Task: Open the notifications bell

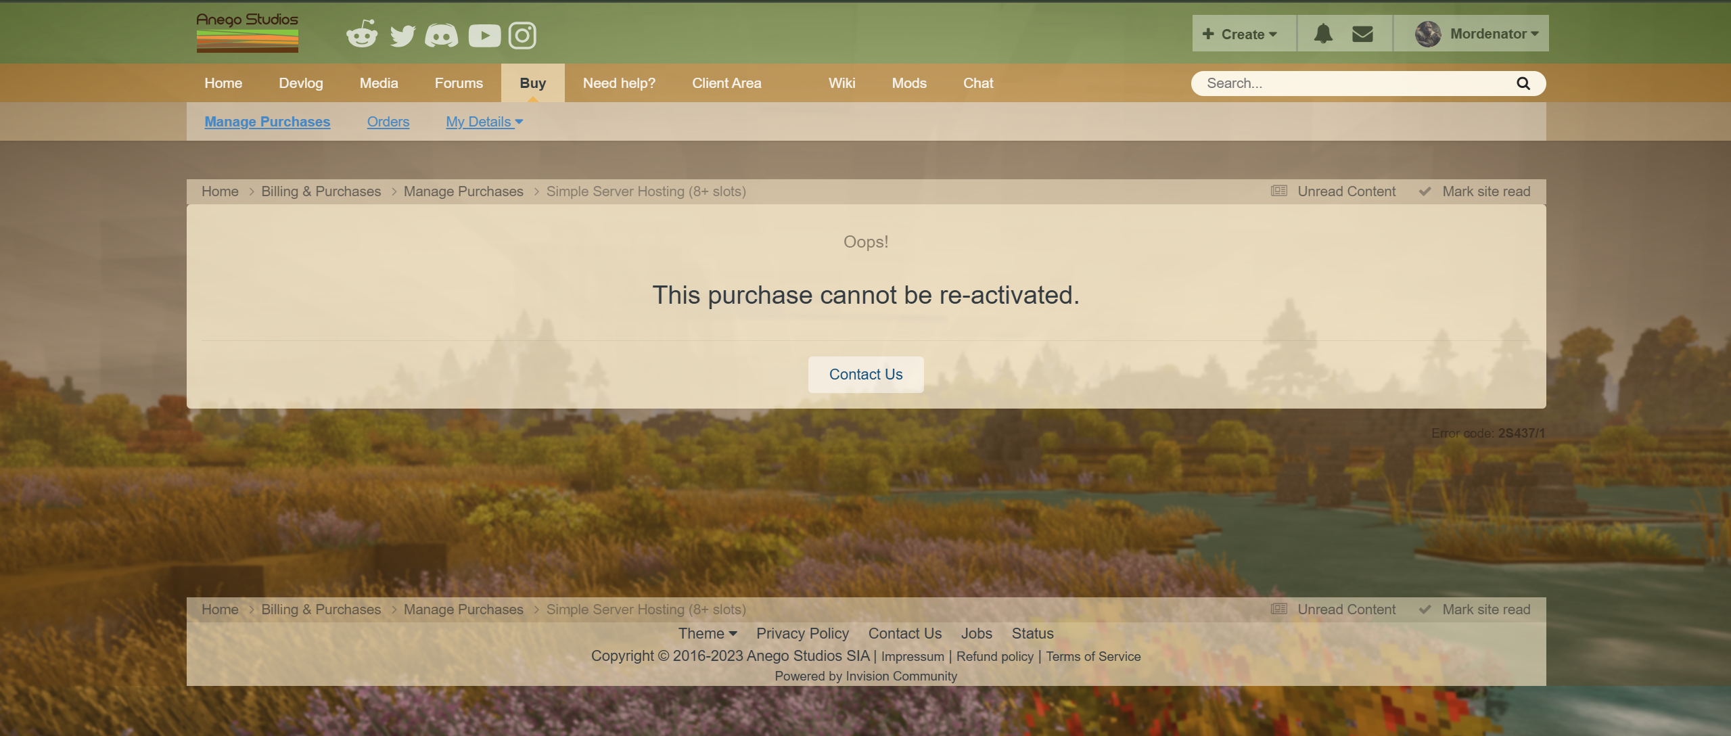Action: coord(1323,34)
